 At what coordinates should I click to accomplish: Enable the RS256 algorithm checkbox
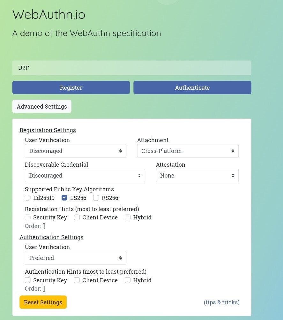[x=96, y=198]
